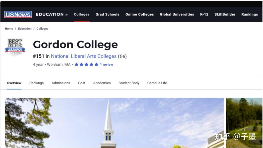Switch to the Campus Life tab
The image size is (263, 148).
157,83
